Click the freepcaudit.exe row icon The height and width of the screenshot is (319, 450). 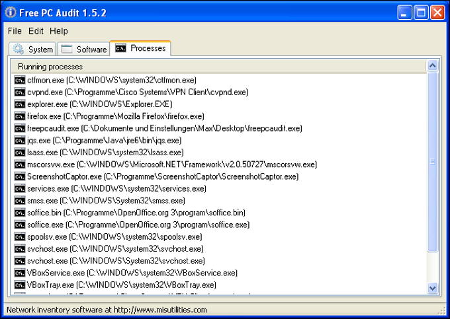point(20,128)
